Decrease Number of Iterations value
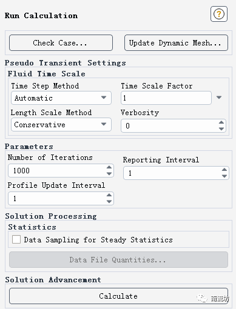This screenshot has width=236, height=309. (x=109, y=174)
